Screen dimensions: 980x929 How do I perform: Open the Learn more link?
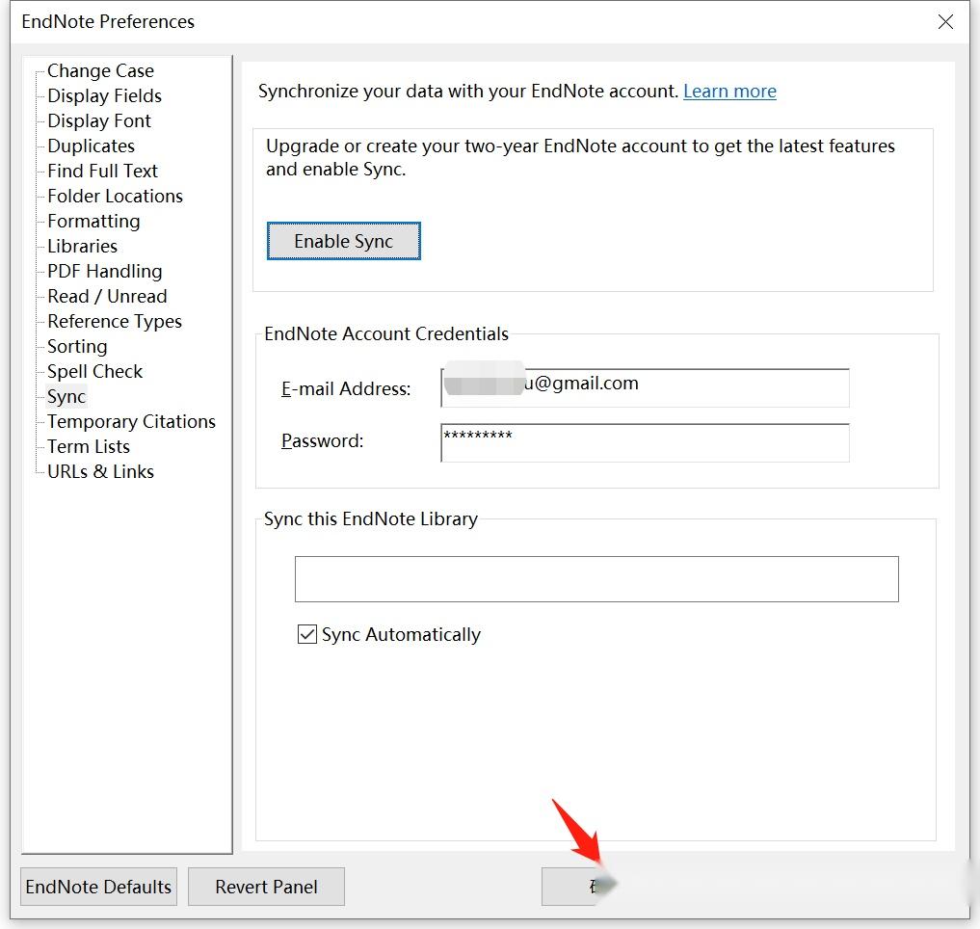(729, 92)
